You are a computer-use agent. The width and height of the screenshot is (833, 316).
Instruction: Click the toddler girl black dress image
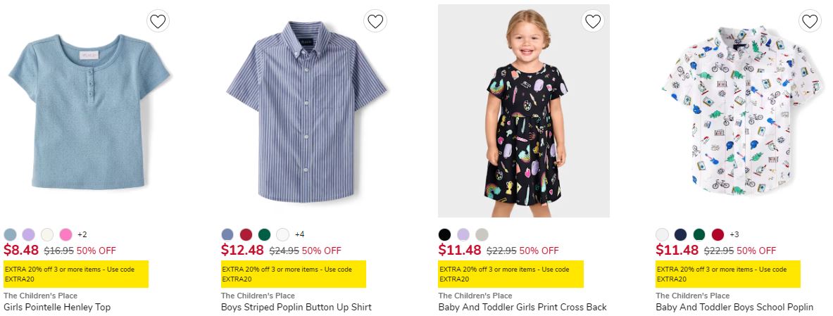tap(523, 113)
